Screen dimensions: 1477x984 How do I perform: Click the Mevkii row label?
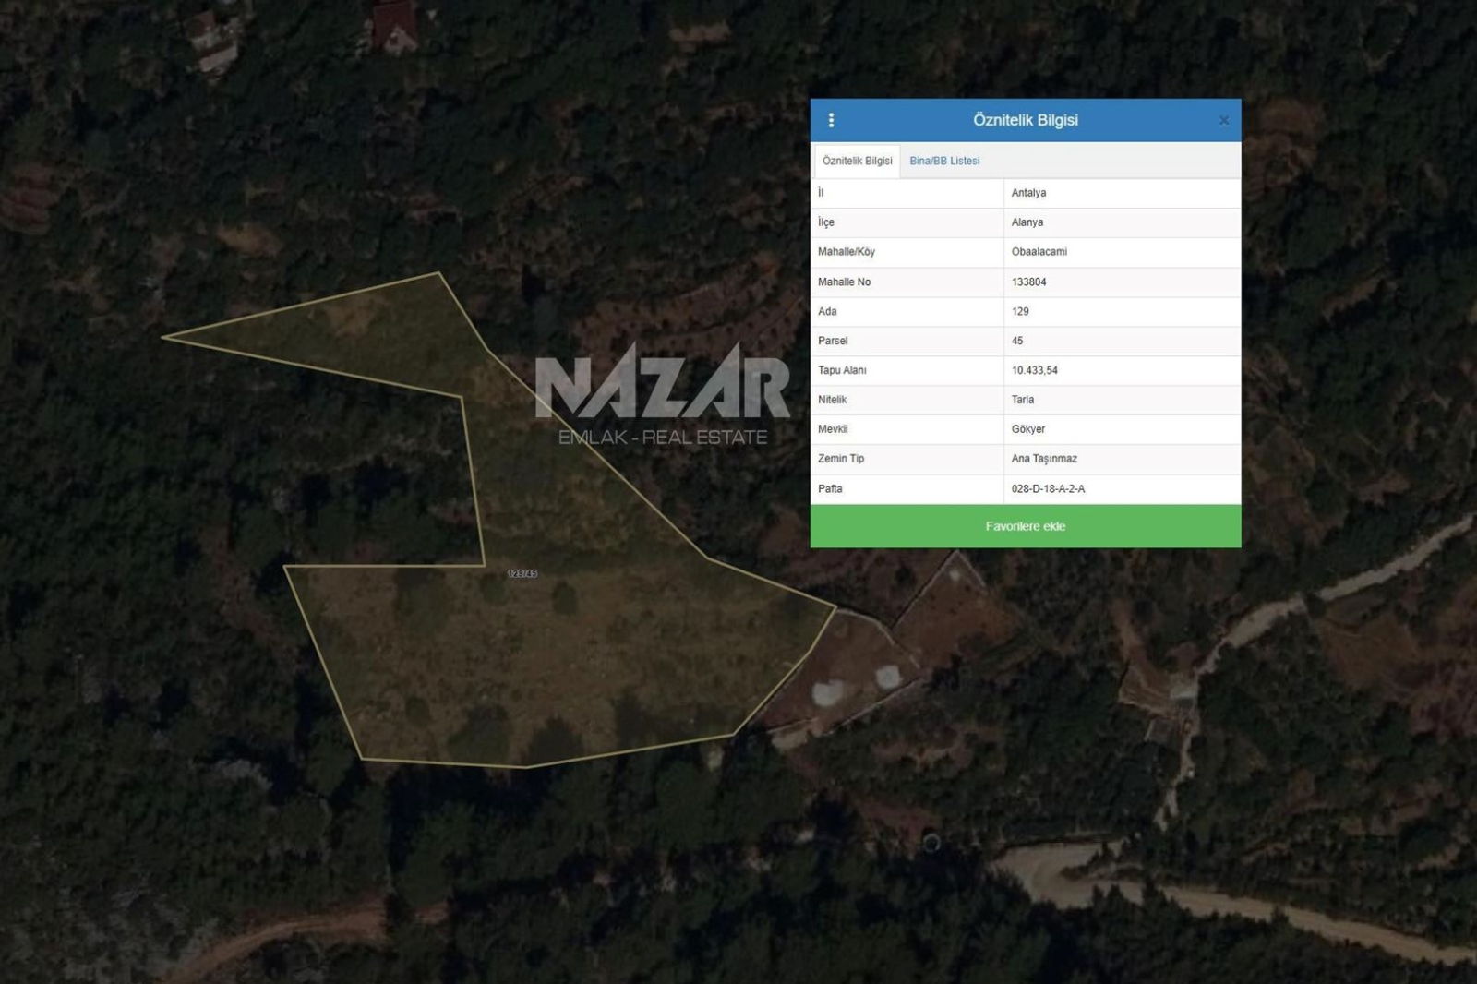[x=833, y=429]
